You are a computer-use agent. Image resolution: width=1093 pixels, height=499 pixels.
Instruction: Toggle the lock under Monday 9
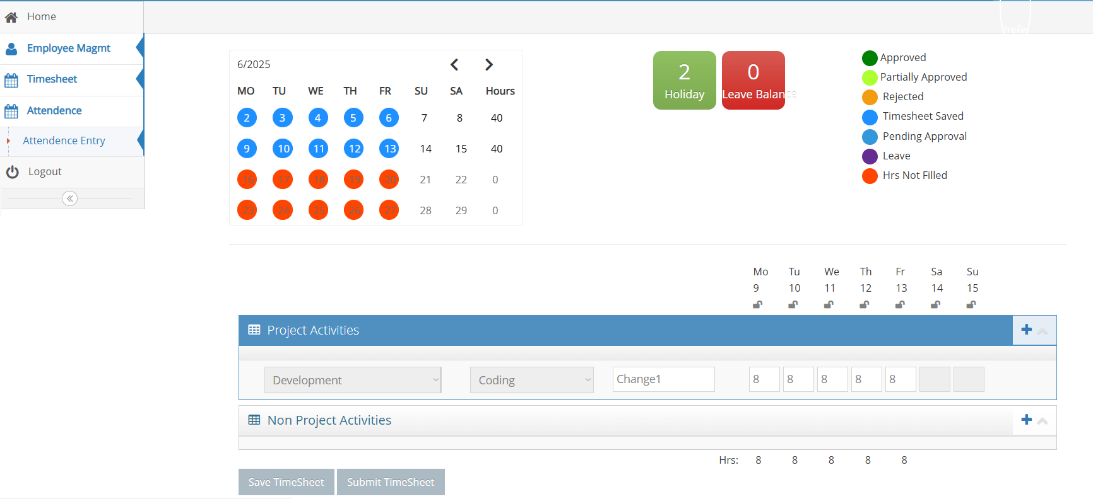tap(757, 305)
